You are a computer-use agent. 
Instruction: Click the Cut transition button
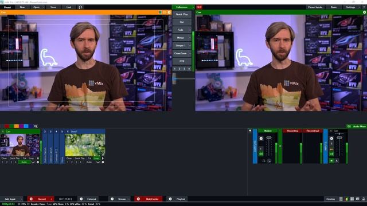(x=182, y=22)
